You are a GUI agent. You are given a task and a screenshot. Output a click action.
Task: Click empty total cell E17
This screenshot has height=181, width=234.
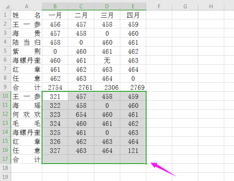click(x=133, y=159)
